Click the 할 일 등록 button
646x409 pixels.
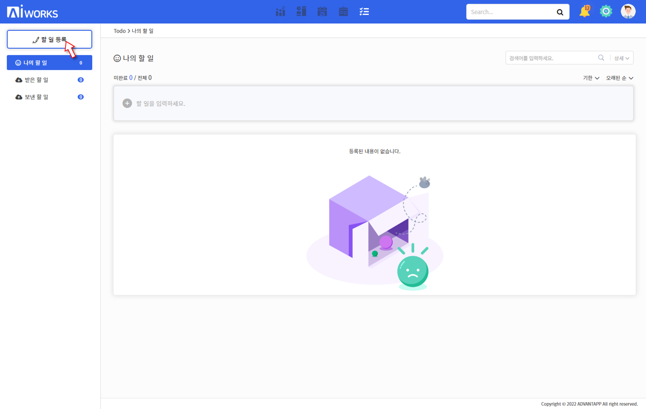[49, 39]
